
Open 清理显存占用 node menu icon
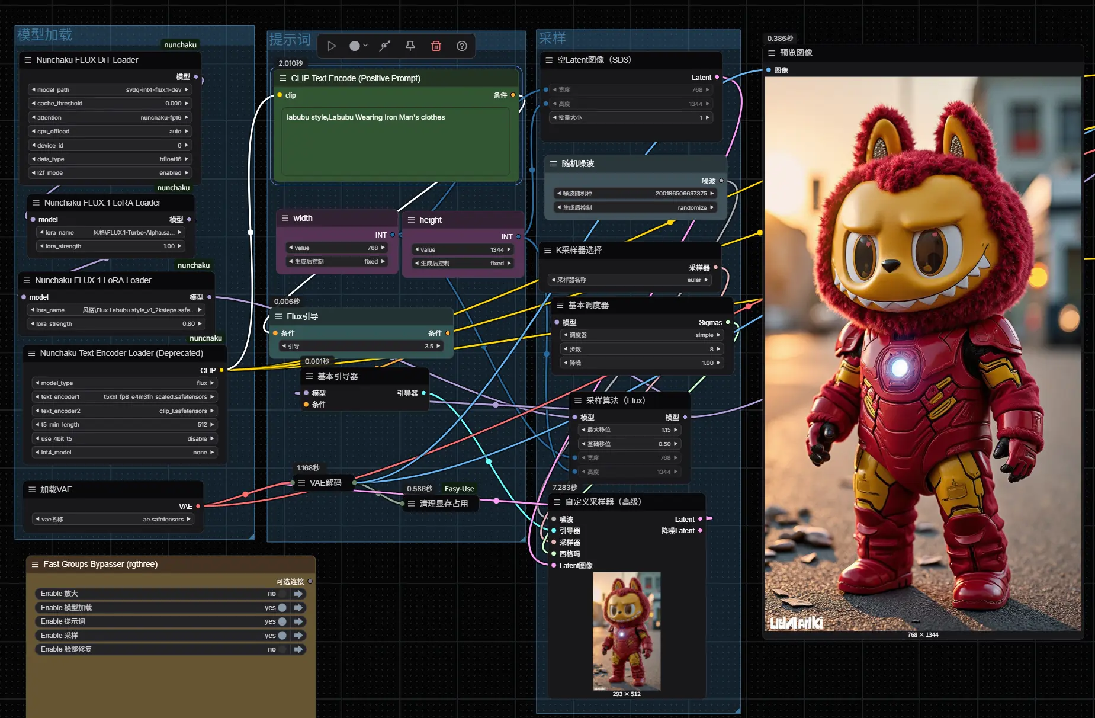point(411,504)
